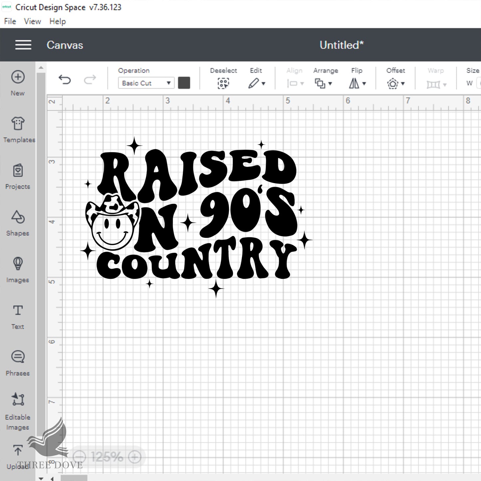Click the 125% zoom level
Screen dimensions: 481x481
click(x=107, y=457)
